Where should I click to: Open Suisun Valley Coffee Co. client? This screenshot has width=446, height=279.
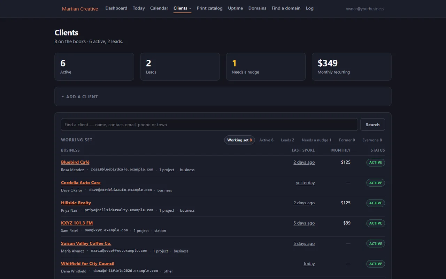click(x=86, y=243)
